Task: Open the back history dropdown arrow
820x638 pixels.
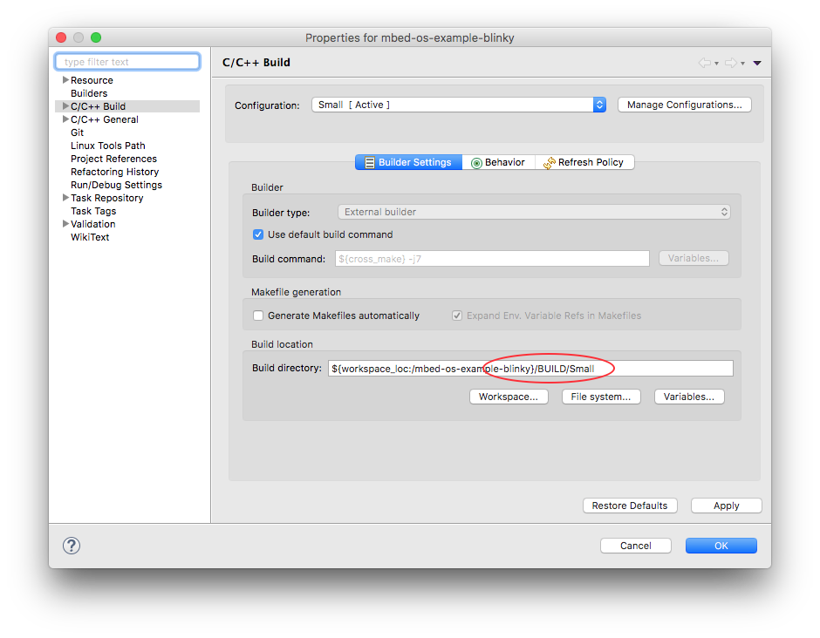Action: click(x=716, y=64)
